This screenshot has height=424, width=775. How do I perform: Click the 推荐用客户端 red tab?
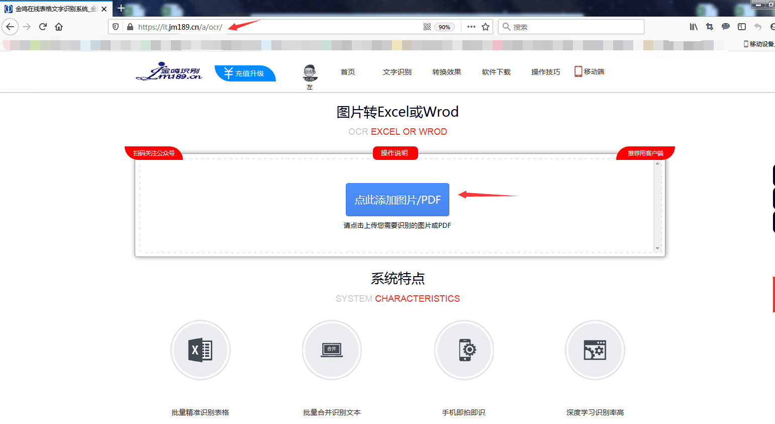645,153
